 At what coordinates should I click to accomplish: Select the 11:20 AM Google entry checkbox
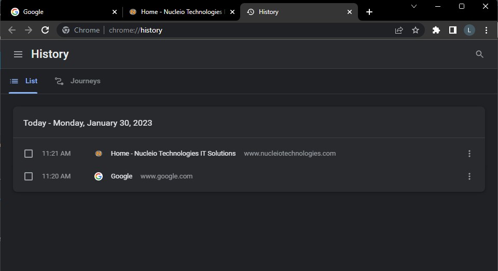click(x=29, y=176)
